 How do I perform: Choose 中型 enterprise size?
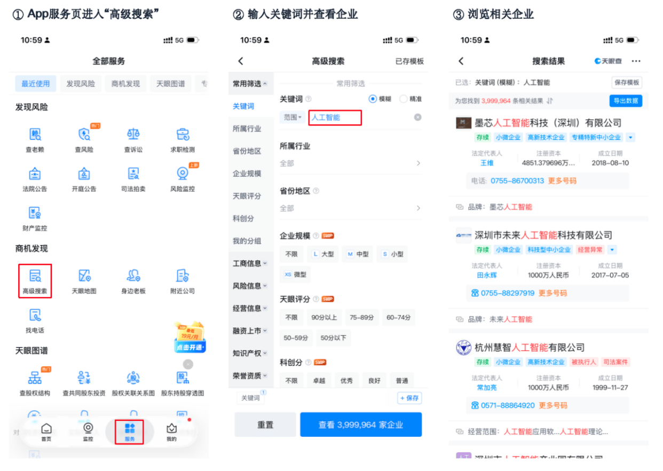(x=358, y=254)
